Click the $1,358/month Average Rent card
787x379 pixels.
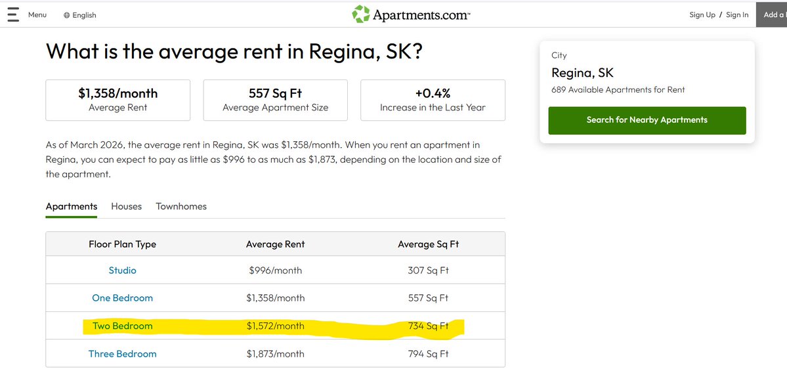pyautogui.click(x=118, y=100)
